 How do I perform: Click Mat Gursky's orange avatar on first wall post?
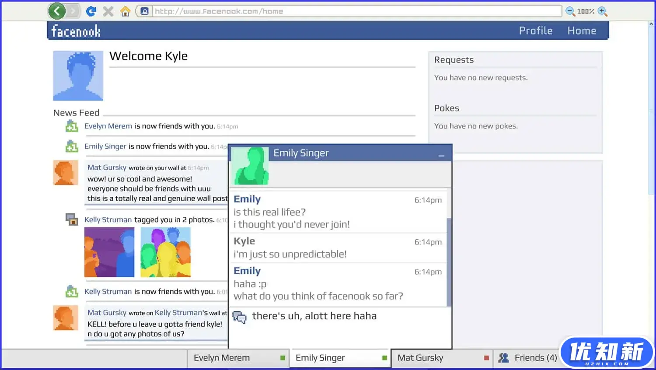click(66, 172)
